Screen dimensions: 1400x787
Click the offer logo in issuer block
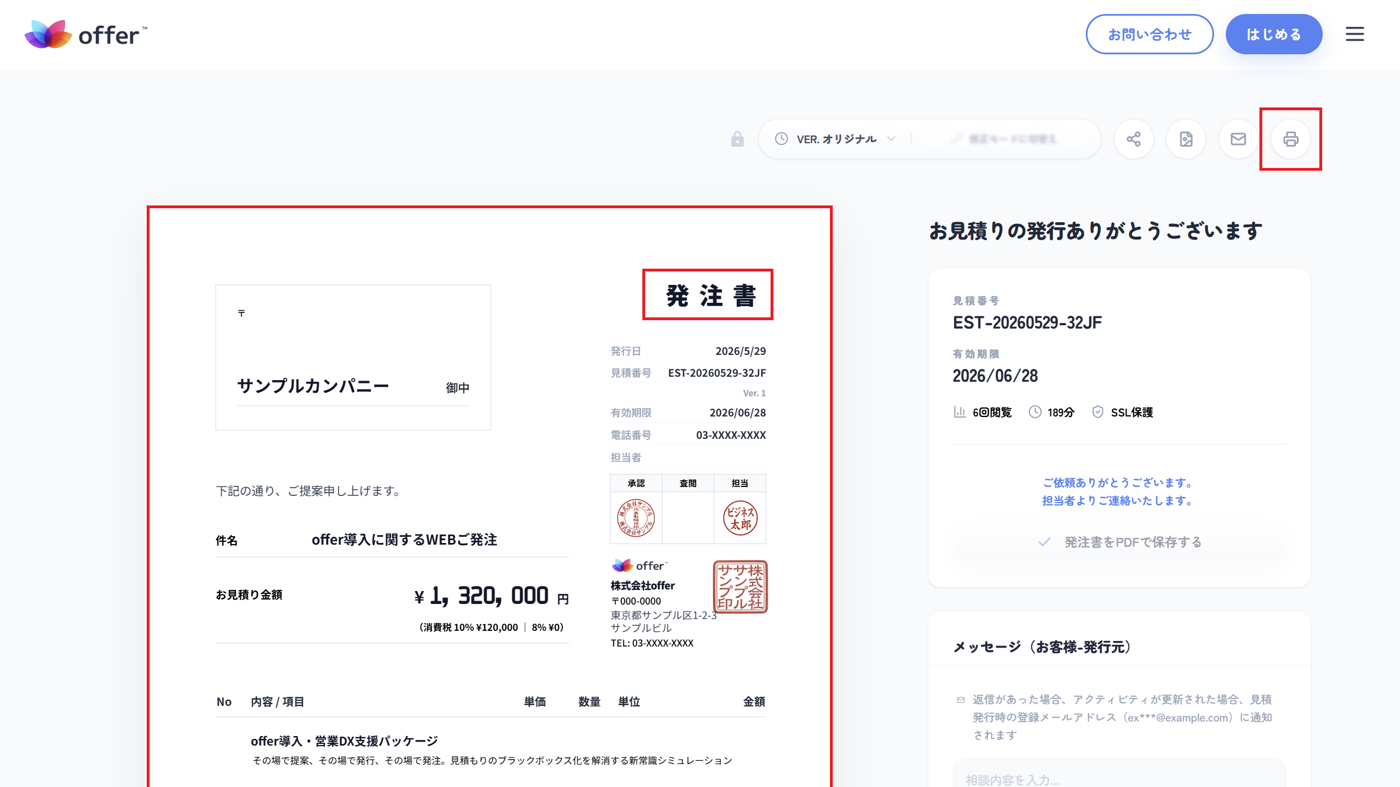tap(640, 565)
